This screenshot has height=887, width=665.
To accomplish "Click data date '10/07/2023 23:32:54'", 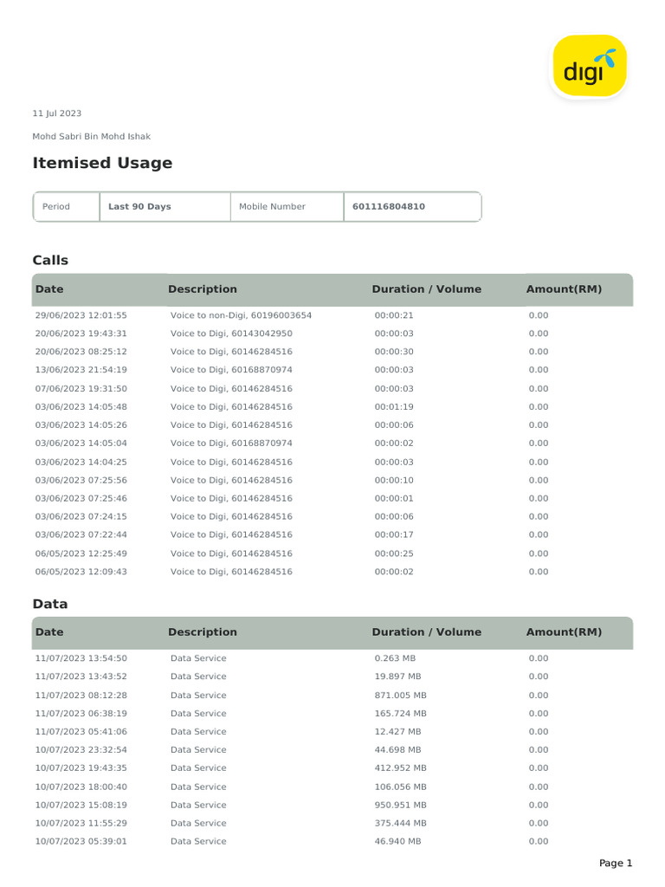I will 81,749.
